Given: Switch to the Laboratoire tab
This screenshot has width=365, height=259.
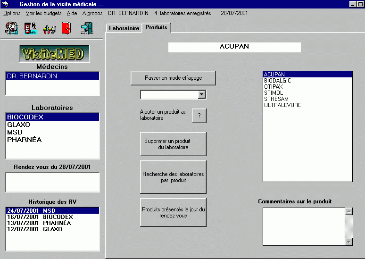Looking at the screenshot, I should [124, 28].
